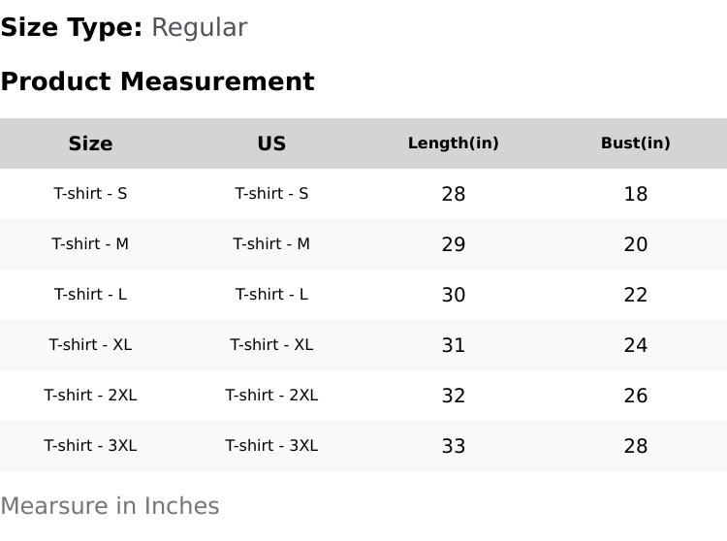Screen dimensions: 727x541
Task: Click the US column header
Action: coord(271,143)
